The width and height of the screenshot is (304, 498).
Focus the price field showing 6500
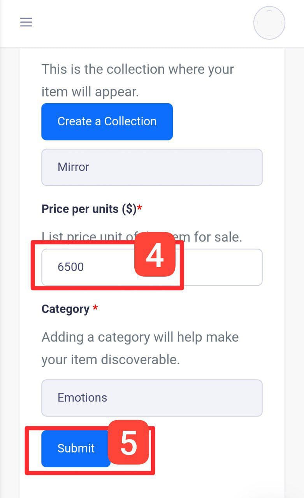click(97, 268)
